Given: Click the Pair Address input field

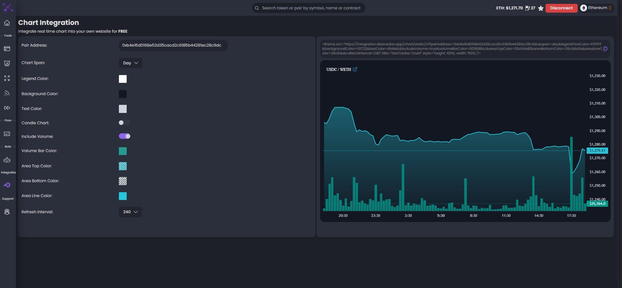Looking at the screenshot, I should tap(173, 45).
